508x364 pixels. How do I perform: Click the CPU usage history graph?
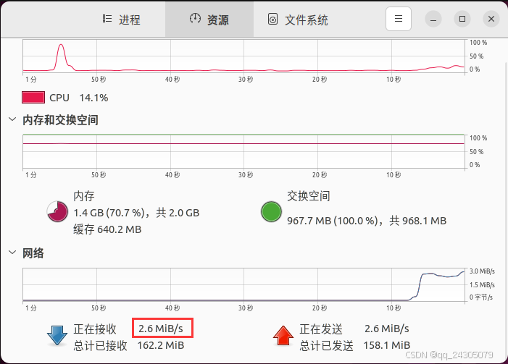point(243,56)
